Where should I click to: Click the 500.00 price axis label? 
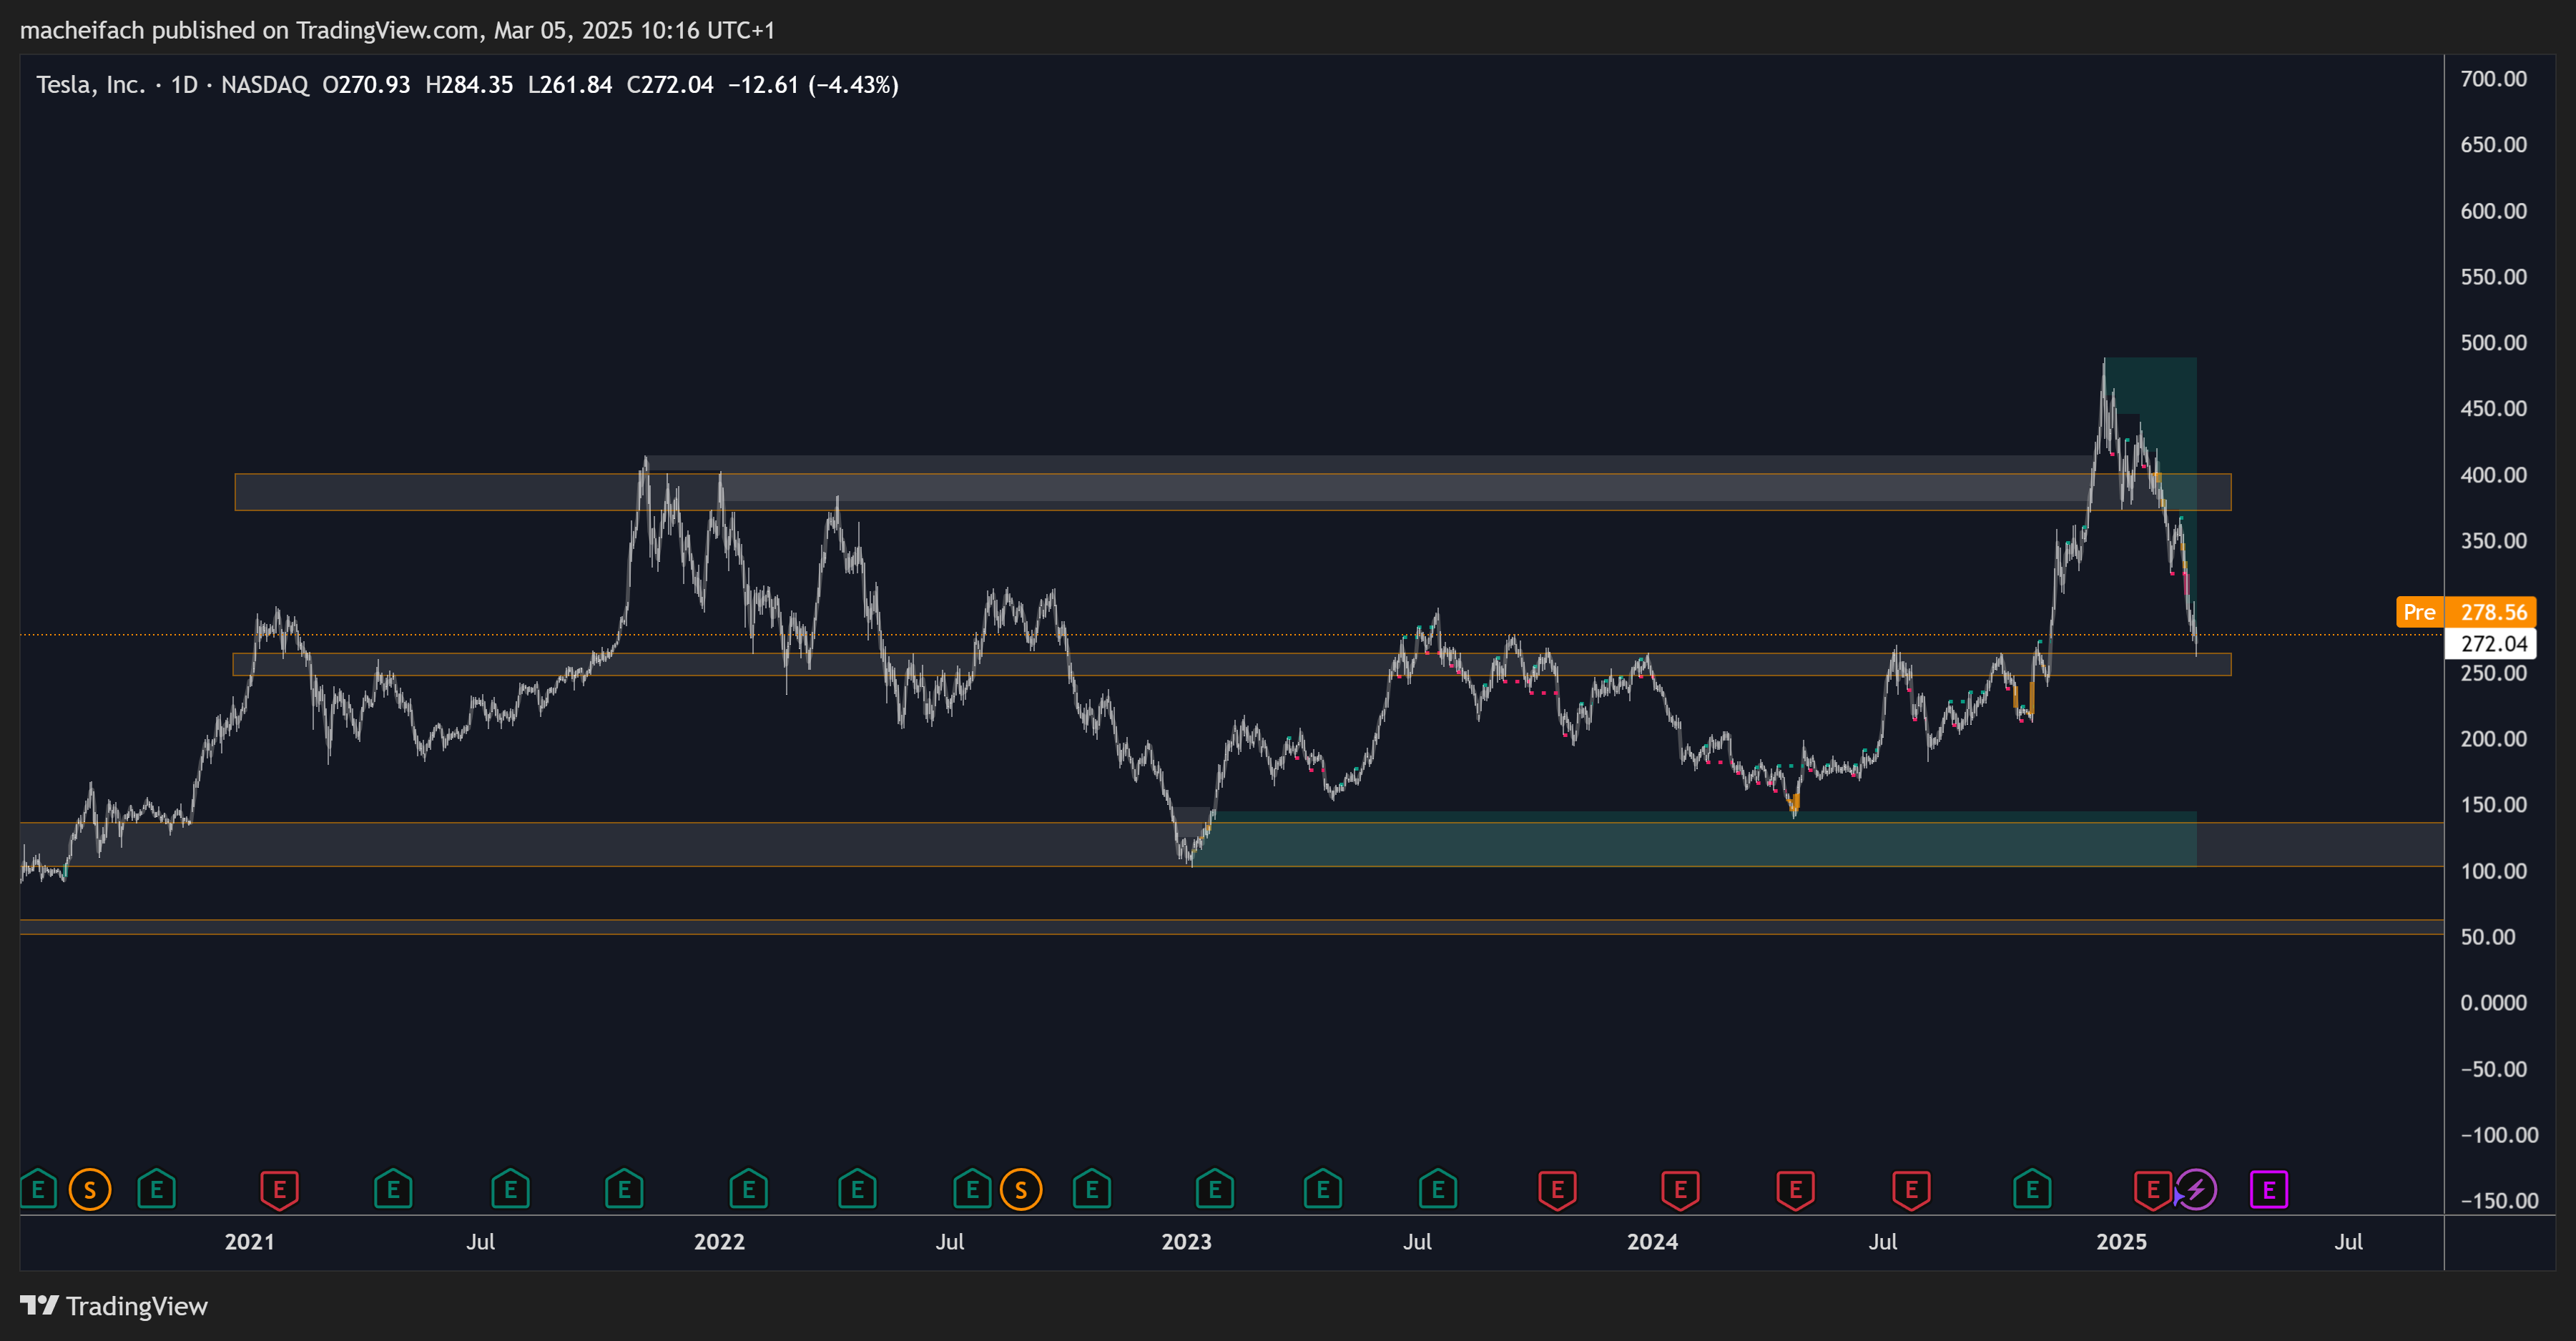coord(2493,342)
